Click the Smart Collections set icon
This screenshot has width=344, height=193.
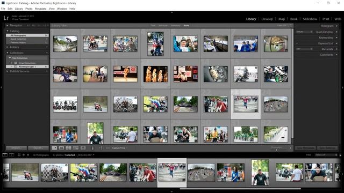pos(16,63)
